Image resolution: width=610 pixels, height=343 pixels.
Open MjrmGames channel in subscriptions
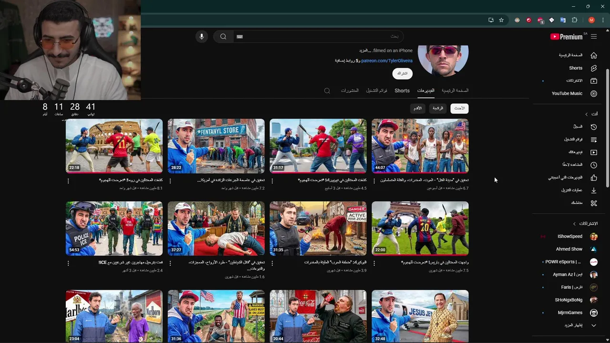click(570, 313)
